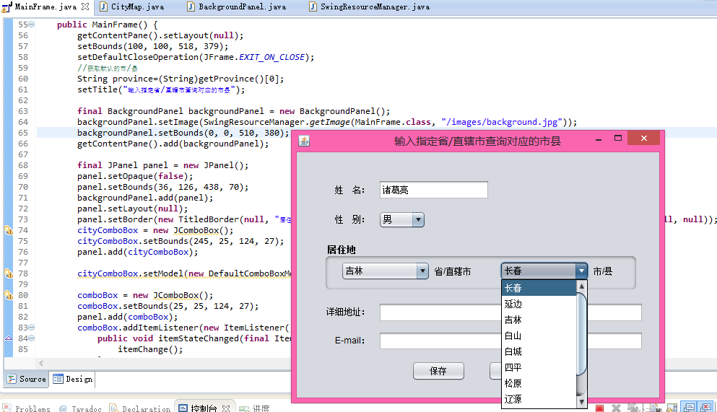Select 松原 in the city list
Screen dimensions: 717x412
pos(539,383)
